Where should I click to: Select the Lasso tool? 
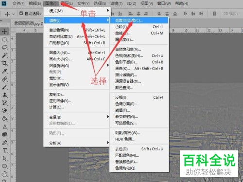coord(5,47)
